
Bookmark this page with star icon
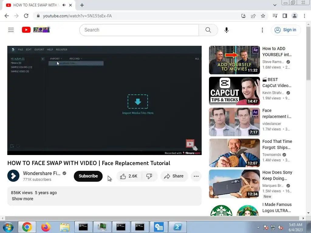click(x=263, y=16)
